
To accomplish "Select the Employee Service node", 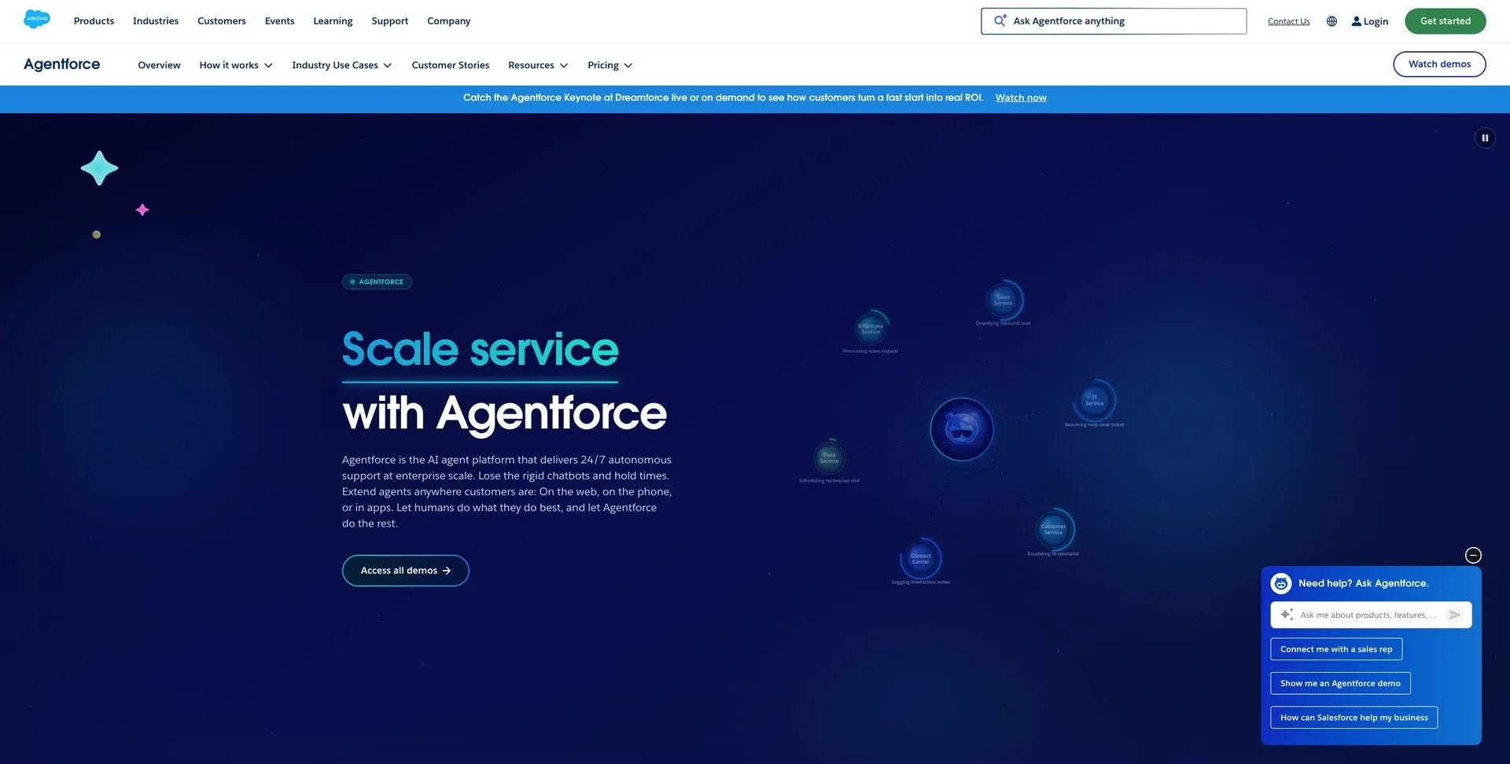I will 871,329.
